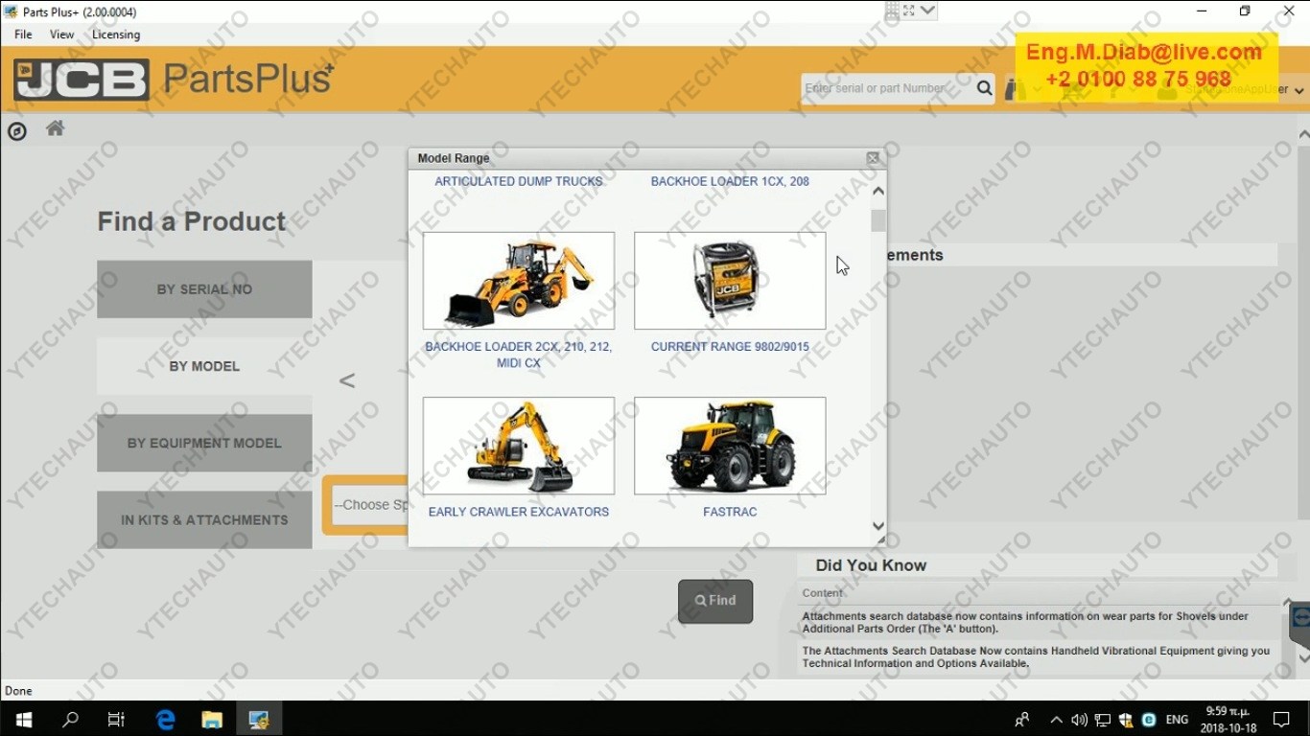
Task: Focus the serial or part number field
Action: point(888,88)
